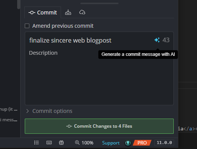Open the stash tab with tray icon
197x149 pixels.
tap(68, 12)
